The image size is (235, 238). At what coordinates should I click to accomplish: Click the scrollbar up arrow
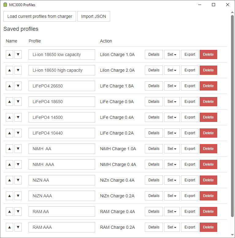pyautogui.click(x=233, y=12)
